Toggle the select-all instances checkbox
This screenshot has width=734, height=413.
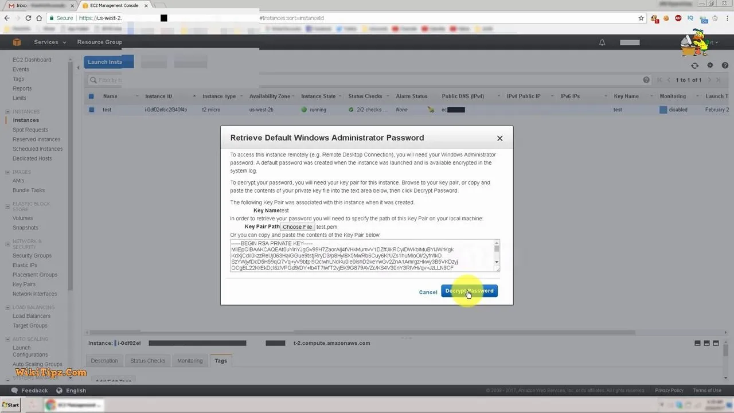click(91, 96)
